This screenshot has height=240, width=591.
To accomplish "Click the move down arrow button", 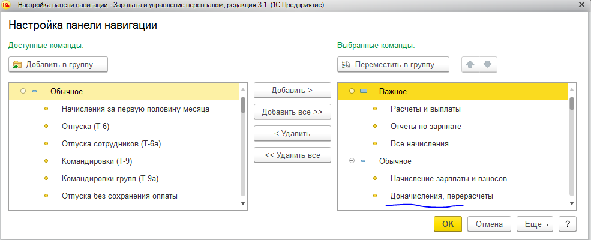I will [488, 64].
